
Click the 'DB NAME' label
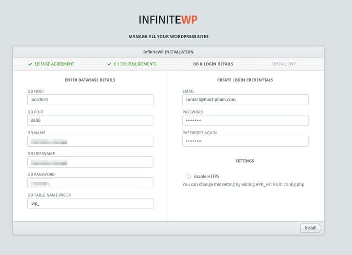[36, 133]
